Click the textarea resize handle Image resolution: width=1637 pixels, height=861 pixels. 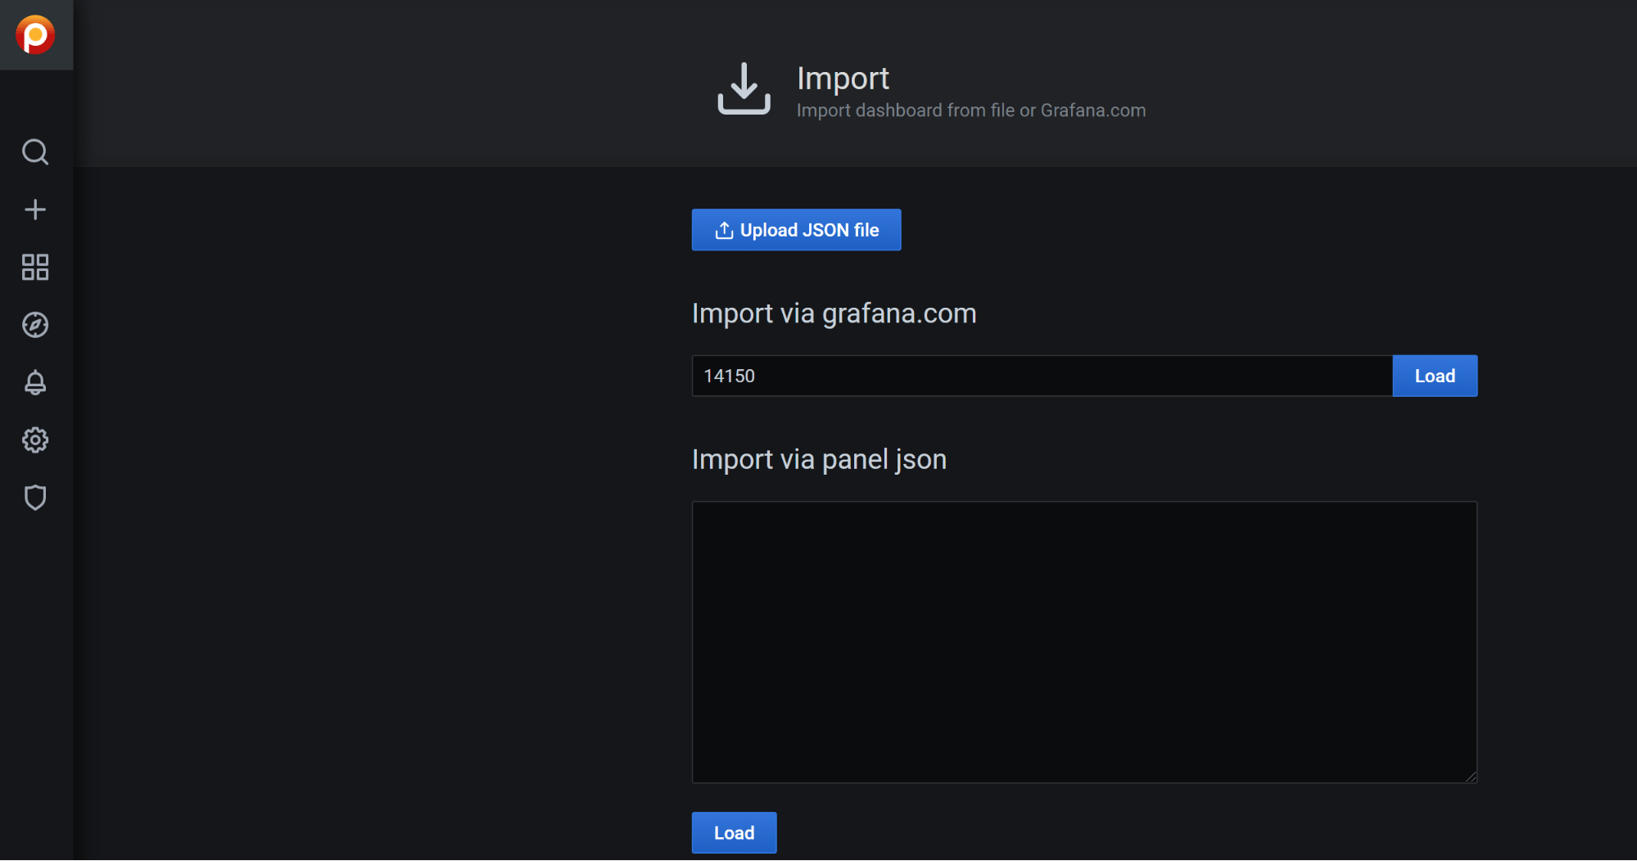(x=1471, y=774)
